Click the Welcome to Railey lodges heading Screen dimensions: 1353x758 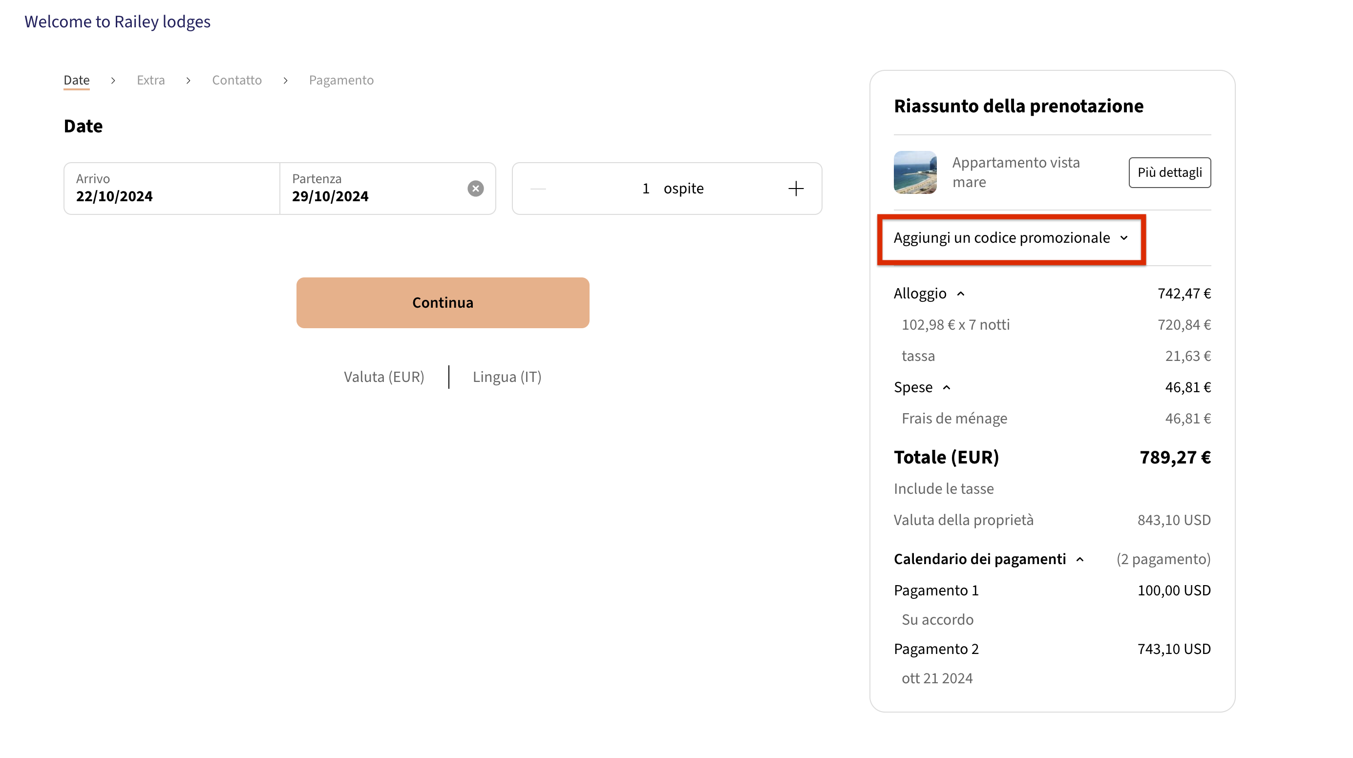pos(117,21)
